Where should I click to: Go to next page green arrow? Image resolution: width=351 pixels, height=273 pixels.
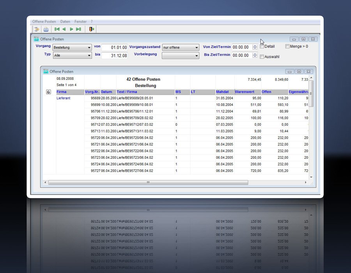[x=71, y=29]
